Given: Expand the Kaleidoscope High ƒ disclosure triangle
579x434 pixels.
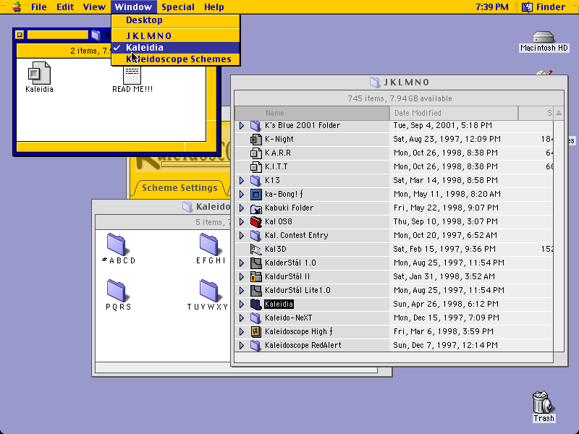Looking at the screenshot, I should click(242, 331).
